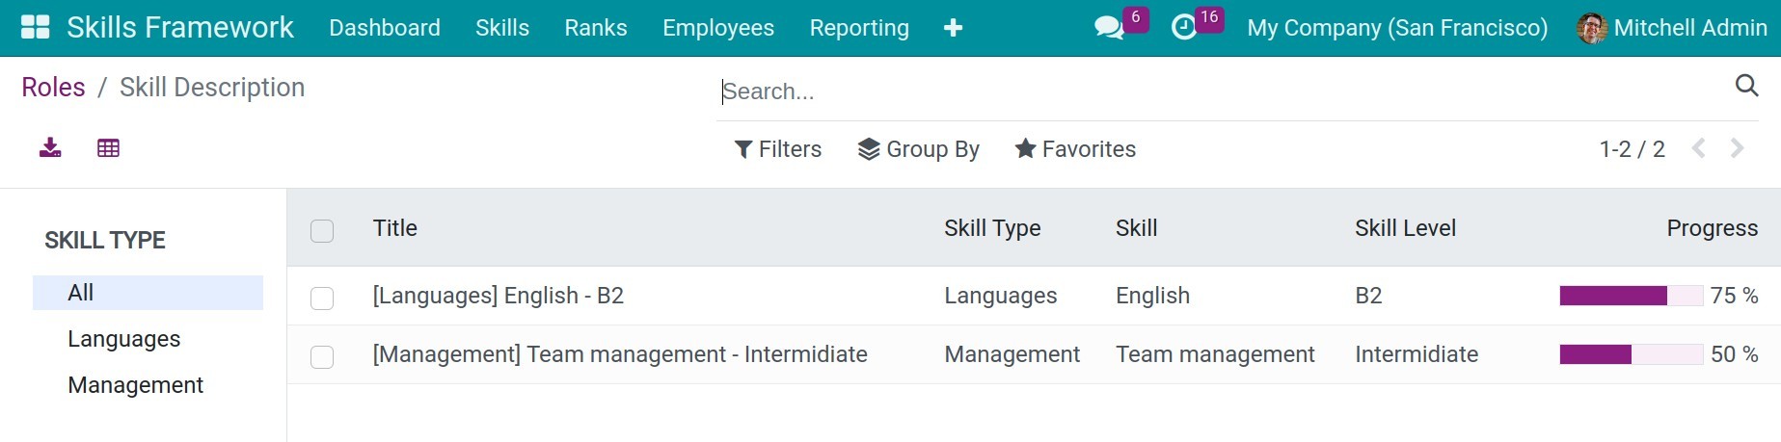The image size is (1781, 442).
Task: Click the 50 % progress value text
Action: pos(1735,354)
